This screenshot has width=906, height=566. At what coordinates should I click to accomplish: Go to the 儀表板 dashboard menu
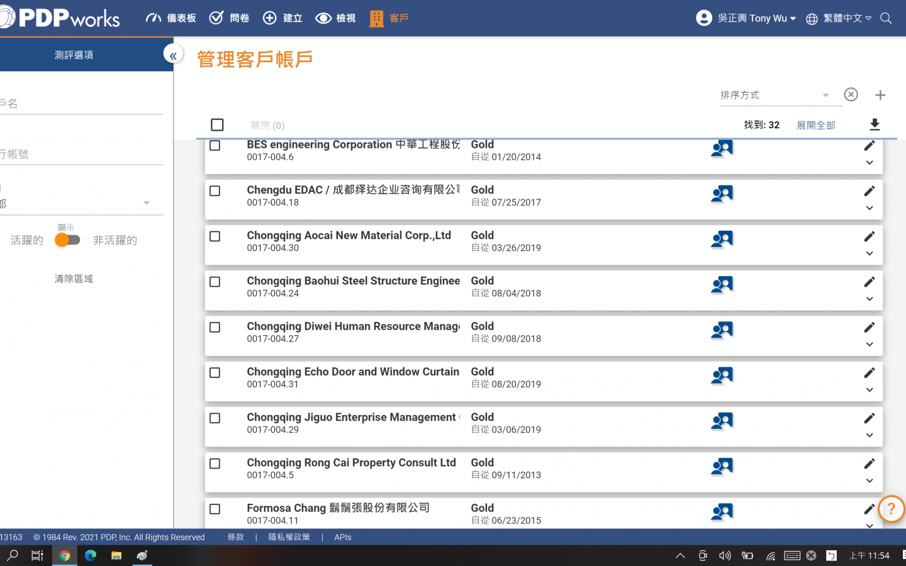tap(171, 18)
